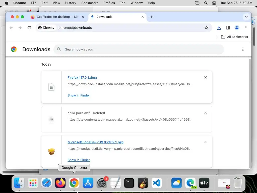The image size is (257, 193).
Task: Open MicrosoftEdgeDev-119.0.2109.1.pkg link
Action: [96, 142]
